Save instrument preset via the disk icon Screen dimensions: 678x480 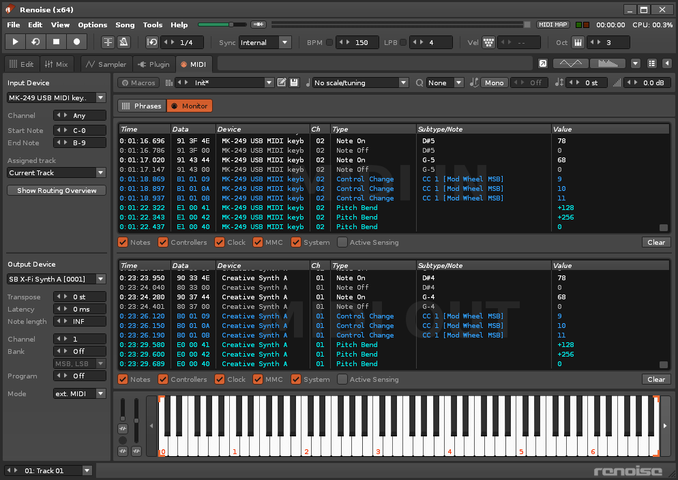(x=293, y=82)
